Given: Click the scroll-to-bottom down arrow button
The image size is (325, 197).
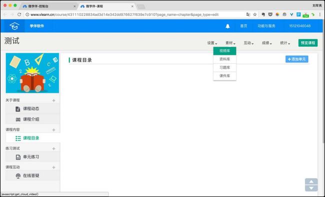Looking at the screenshot, I should (x=311, y=188).
